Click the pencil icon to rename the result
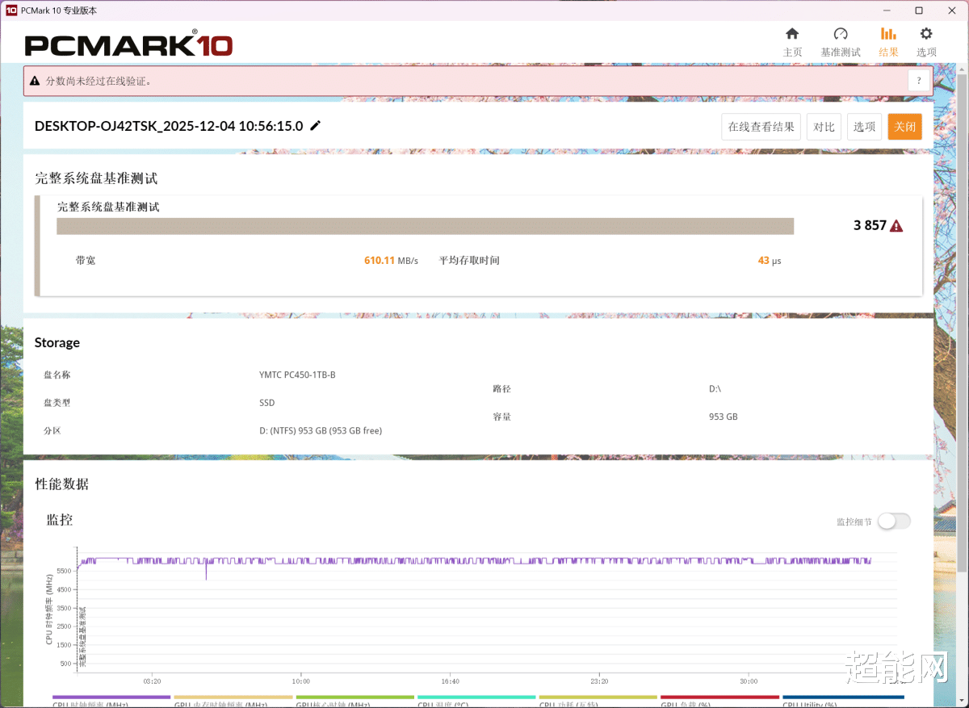The height and width of the screenshot is (708, 969). (x=316, y=125)
